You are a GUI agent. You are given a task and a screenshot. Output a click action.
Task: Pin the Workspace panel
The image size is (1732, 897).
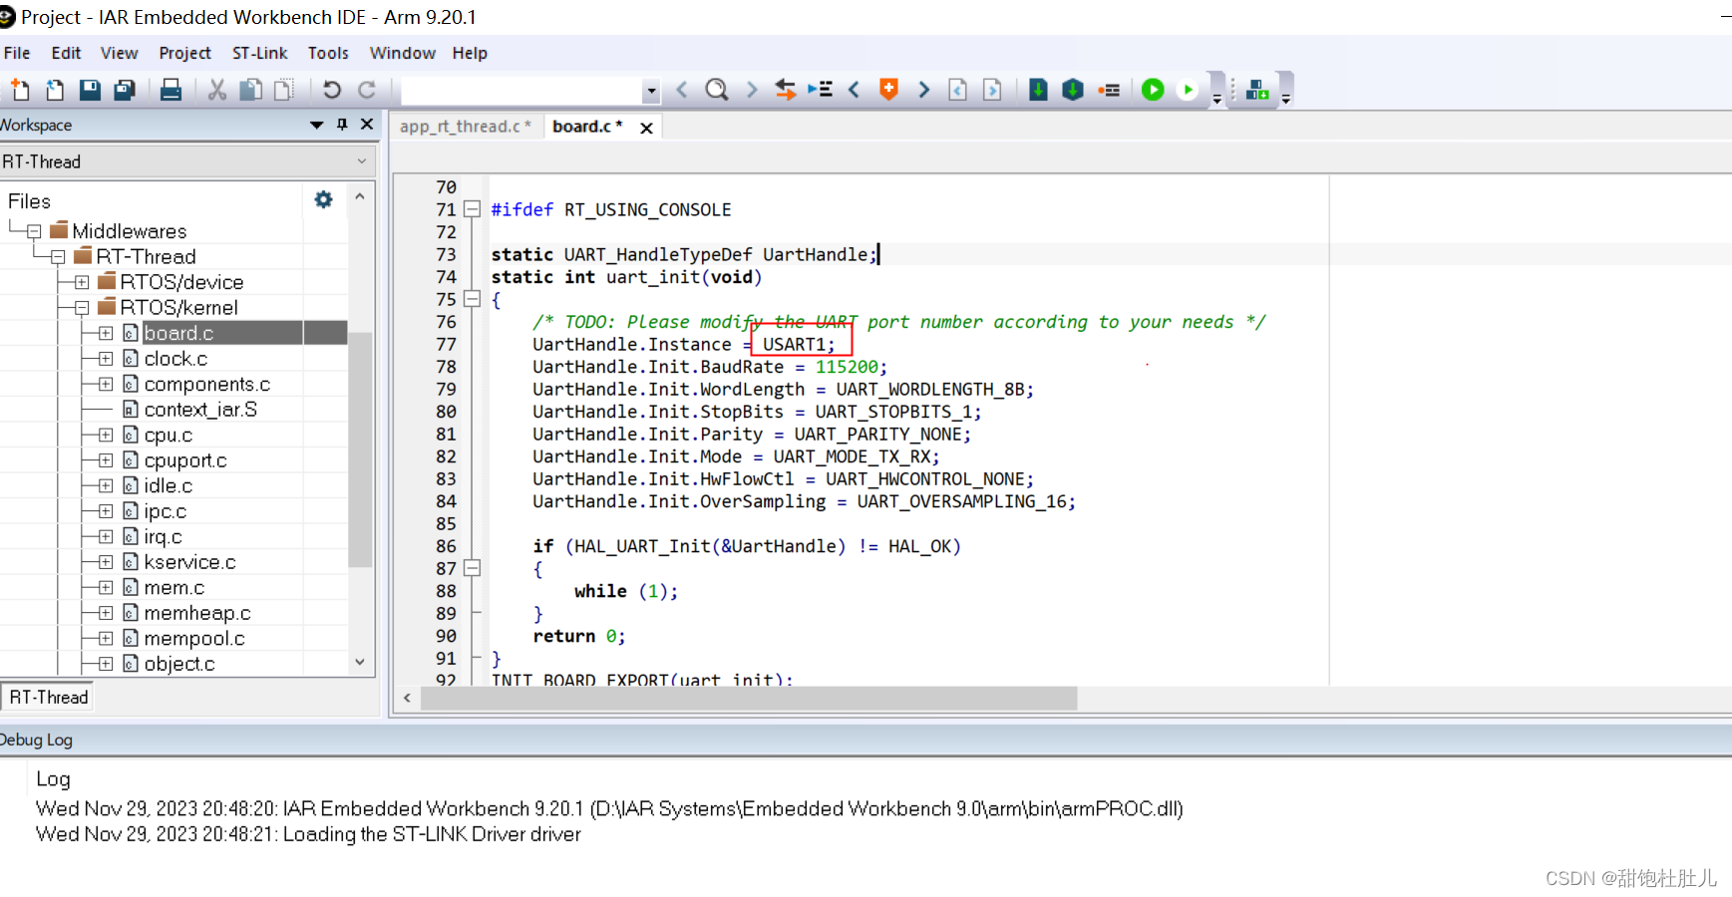tap(342, 125)
